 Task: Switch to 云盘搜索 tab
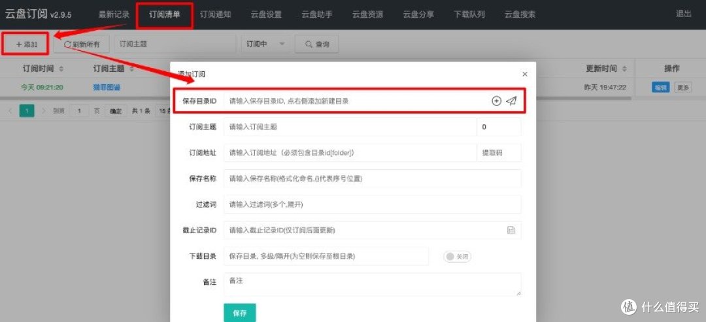pyautogui.click(x=520, y=14)
